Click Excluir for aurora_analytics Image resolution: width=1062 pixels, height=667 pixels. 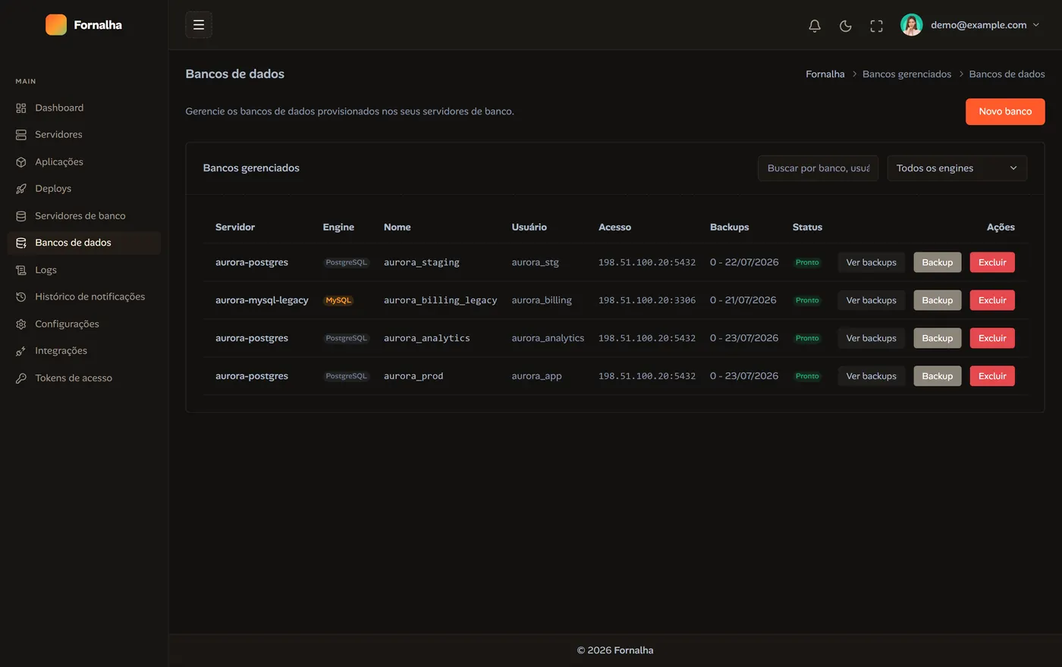pyautogui.click(x=992, y=338)
